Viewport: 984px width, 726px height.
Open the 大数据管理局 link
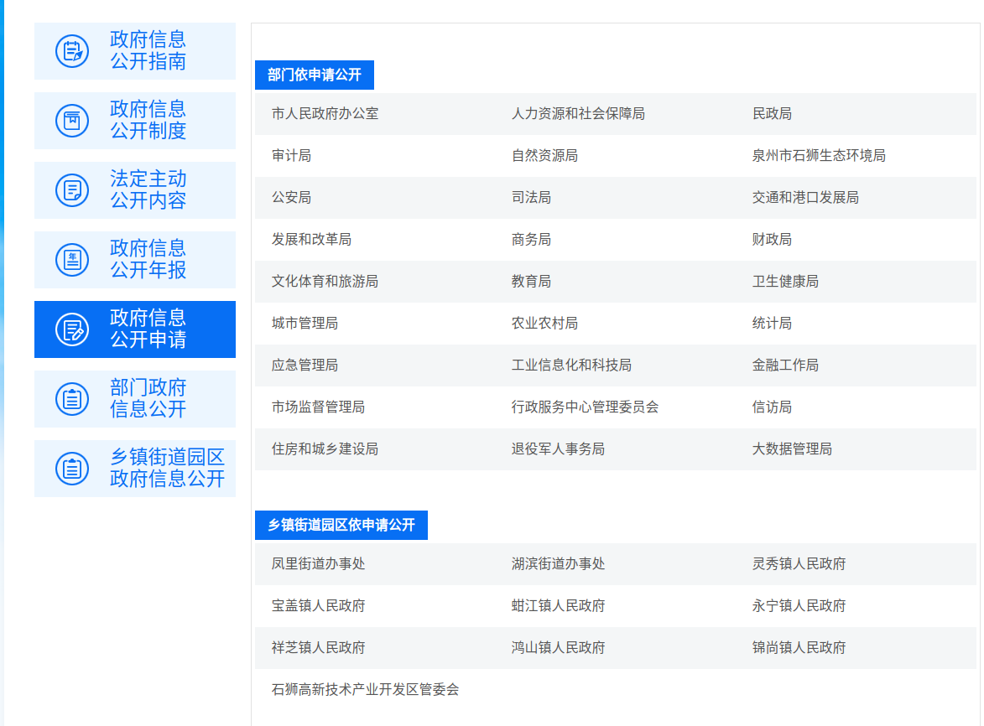click(792, 449)
